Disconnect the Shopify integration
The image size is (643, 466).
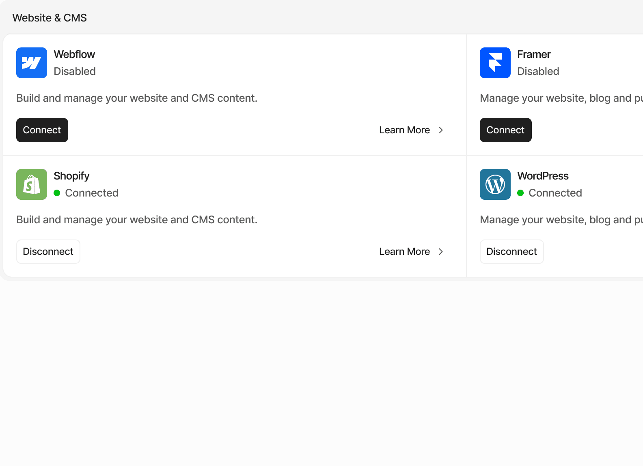click(48, 252)
